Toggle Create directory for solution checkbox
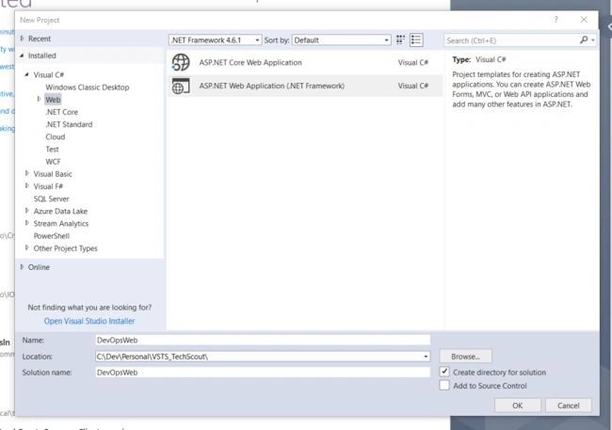Screen dimensions: 612x430 (x=444, y=372)
